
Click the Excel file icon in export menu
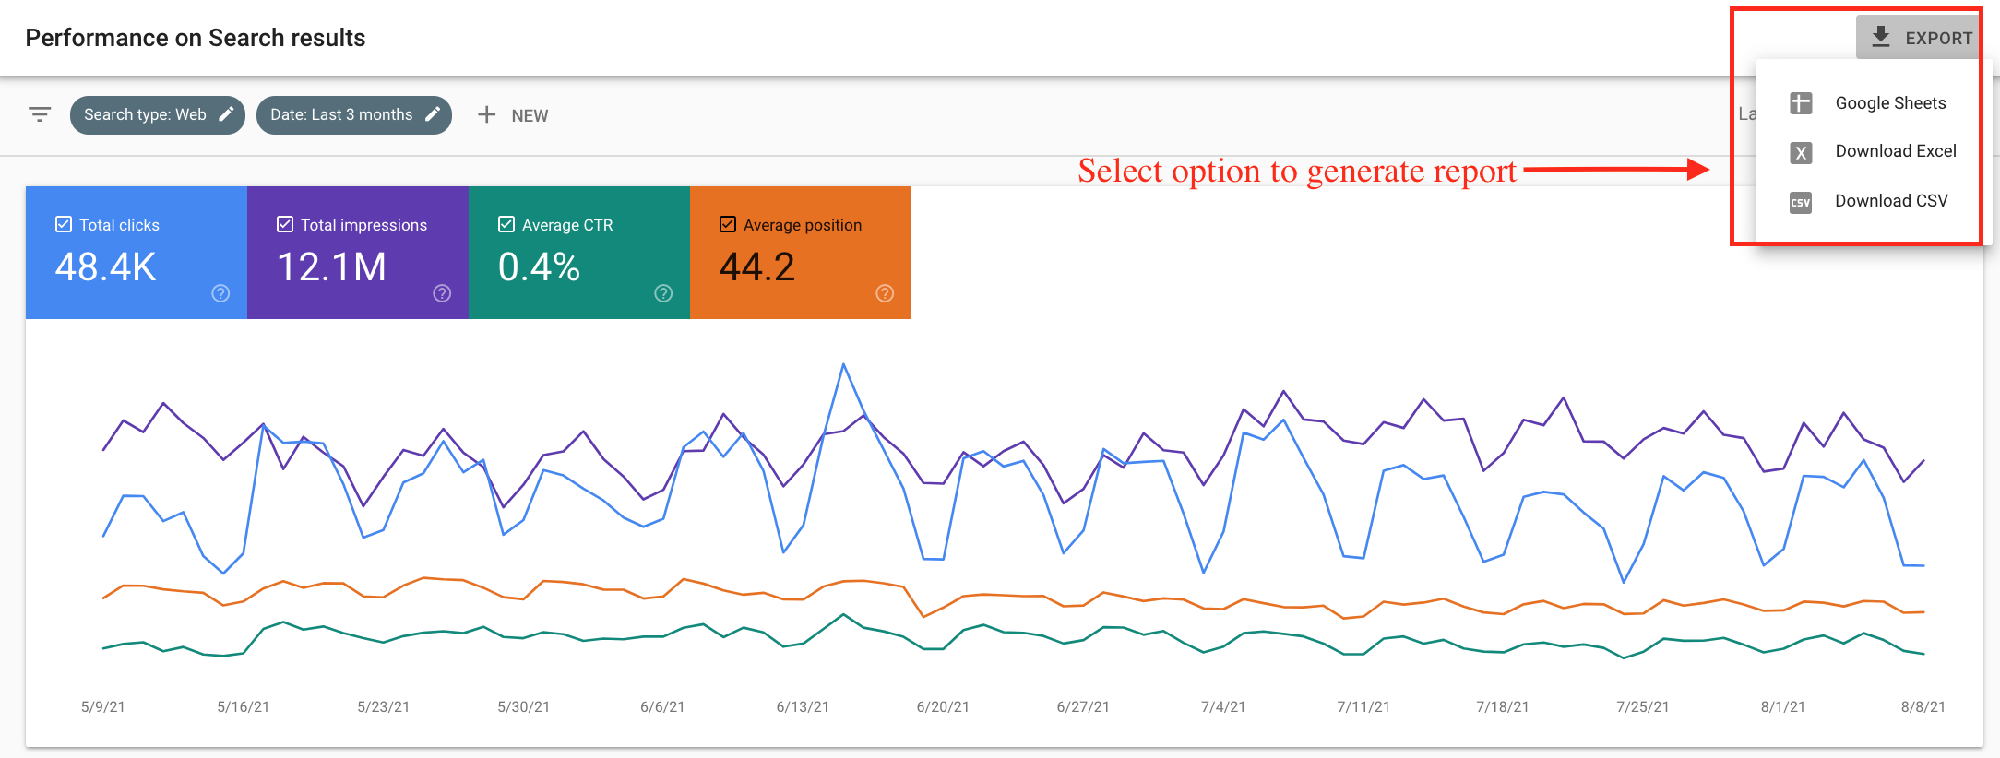[x=1800, y=152]
